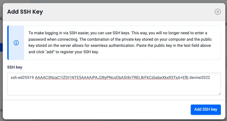Click the dimmed backdrop left of dialog

[x=1, y=70]
